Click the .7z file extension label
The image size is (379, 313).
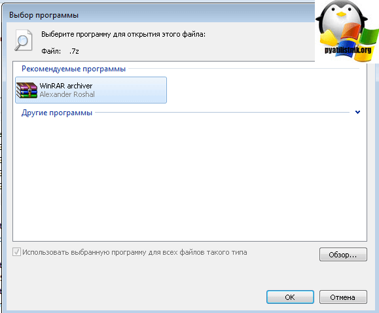coord(74,51)
